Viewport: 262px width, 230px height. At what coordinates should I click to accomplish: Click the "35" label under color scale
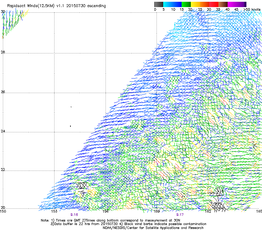pyautogui.click(x=218, y=10)
